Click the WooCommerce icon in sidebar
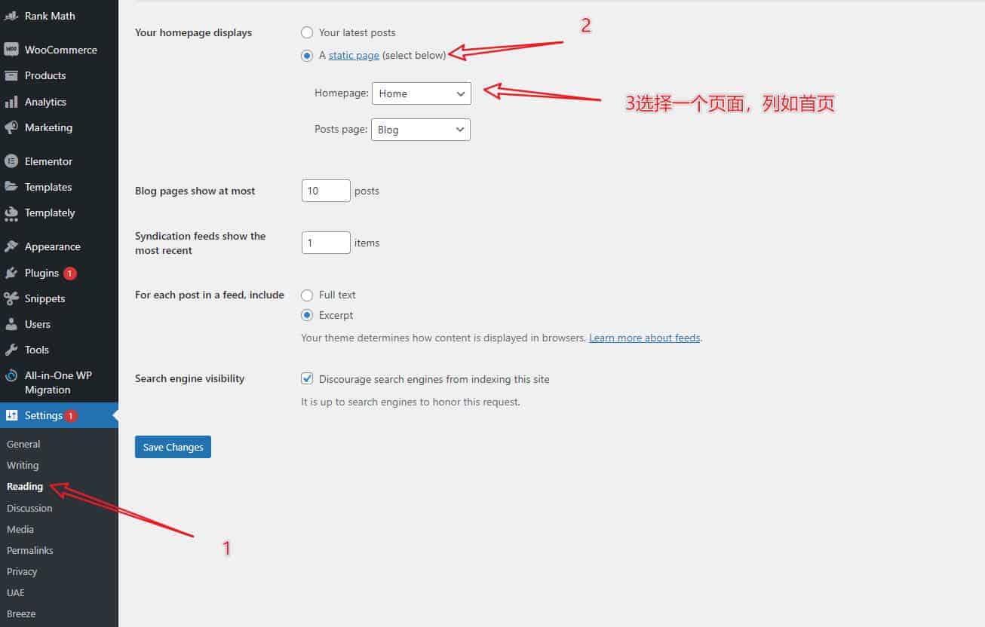This screenshot has height=627, width=985. (x=11, y=50)
